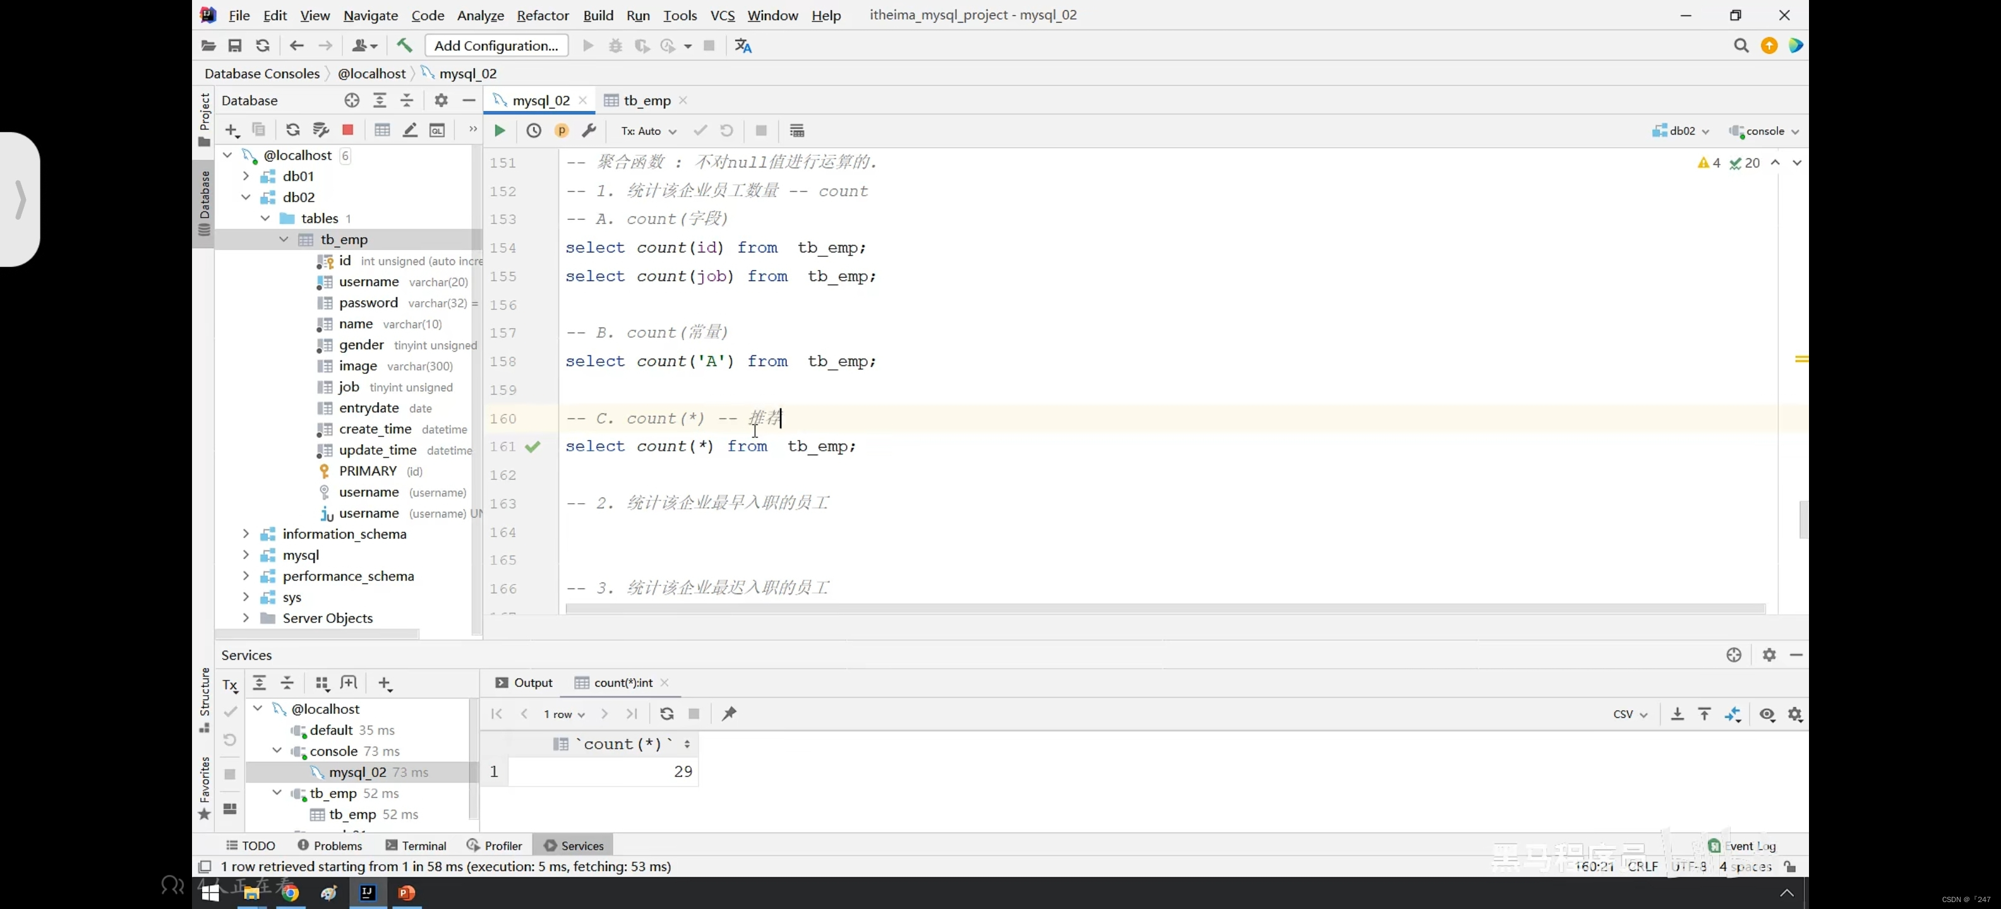Screen dimensions: 2001x909
Task: Go back with the left arrow icon
Action: 296,46
